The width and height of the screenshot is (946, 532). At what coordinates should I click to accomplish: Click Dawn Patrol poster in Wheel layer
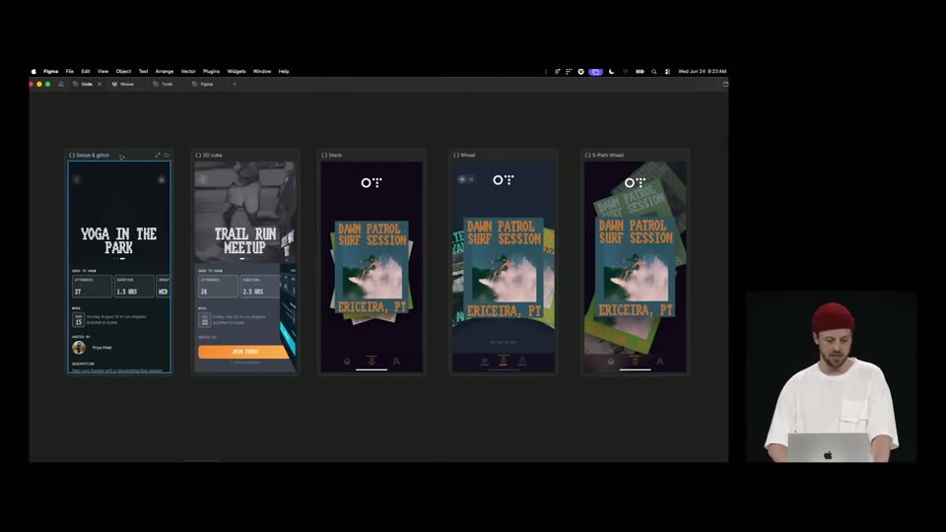pos(504,268)
